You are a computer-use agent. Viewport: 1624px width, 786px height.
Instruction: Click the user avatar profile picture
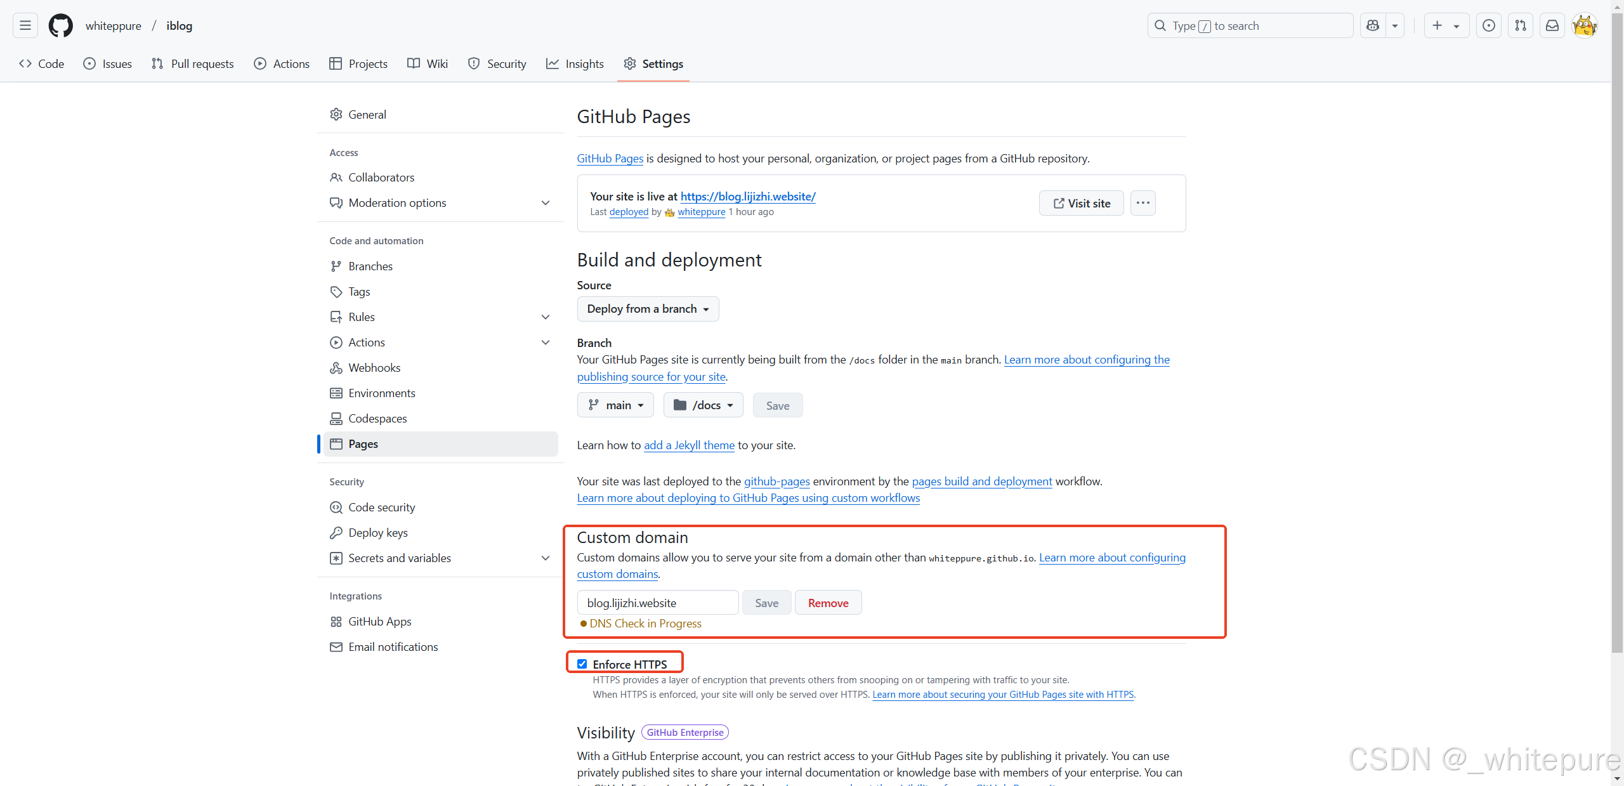click(x=1584, y=25)
